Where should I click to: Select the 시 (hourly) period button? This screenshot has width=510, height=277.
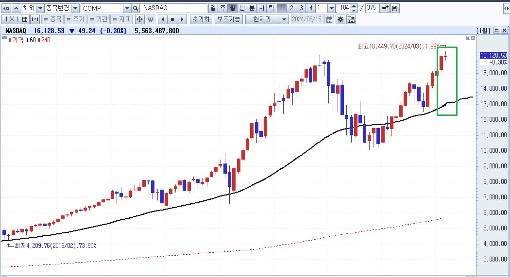[x=261, y=8]
